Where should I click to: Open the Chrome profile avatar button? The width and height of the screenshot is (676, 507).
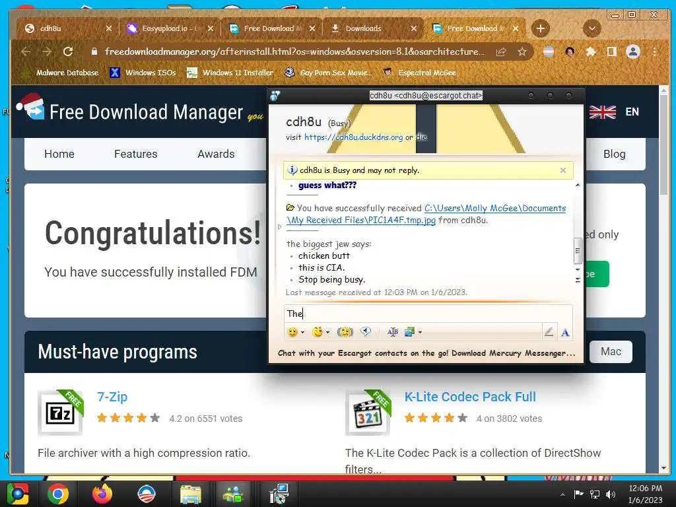coord(633,51)
